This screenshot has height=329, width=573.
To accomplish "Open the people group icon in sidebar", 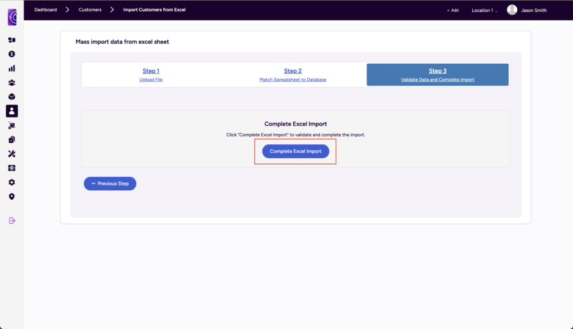I will coord(12,83).
